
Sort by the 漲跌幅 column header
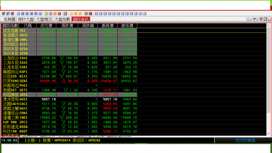[x=88, y=25]
